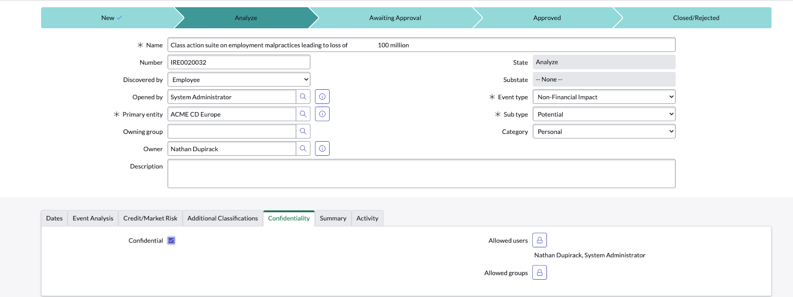793x297 pixels.
Task: Click the Primary entity lookup search icon
Action: point(303,114)
